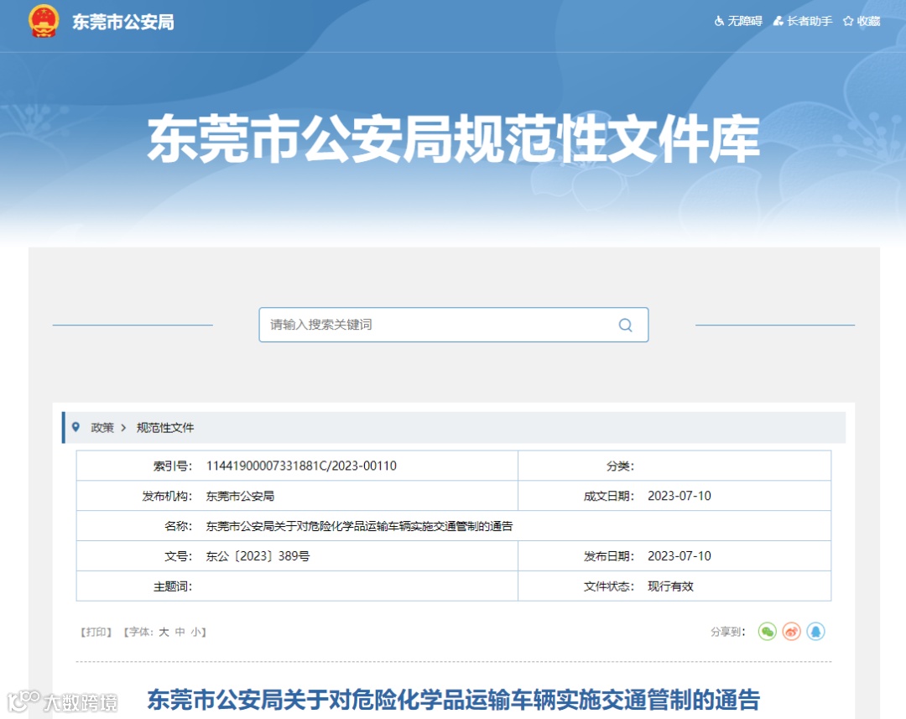This screenshot has height=719, width=906.
Task: Go to 政策 in the breadcrumb
Action: (x=102, y=428)
